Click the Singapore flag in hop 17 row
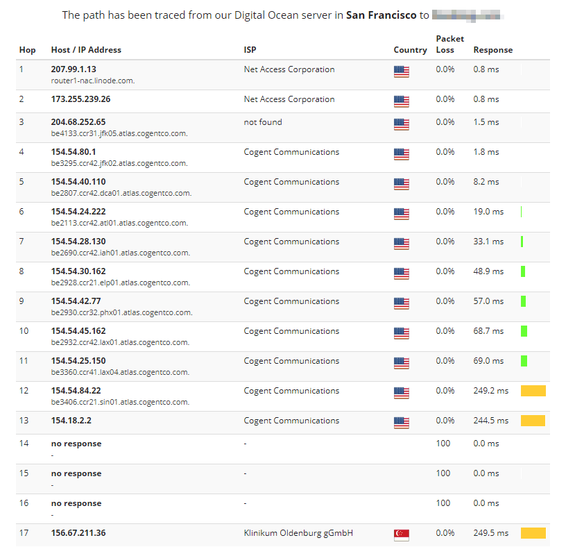Image resolution: width=566 pixels, height=556 pixels. (x=401, y=534)
